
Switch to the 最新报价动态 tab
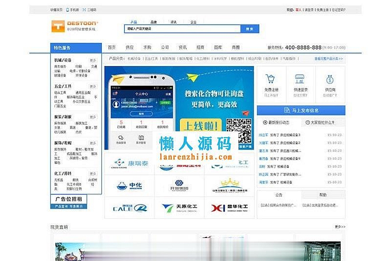click(x=279, y=122)
